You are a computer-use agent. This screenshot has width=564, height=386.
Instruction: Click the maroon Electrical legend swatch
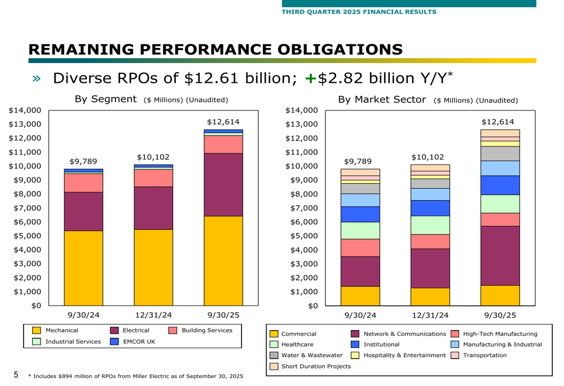coord(114,331)
